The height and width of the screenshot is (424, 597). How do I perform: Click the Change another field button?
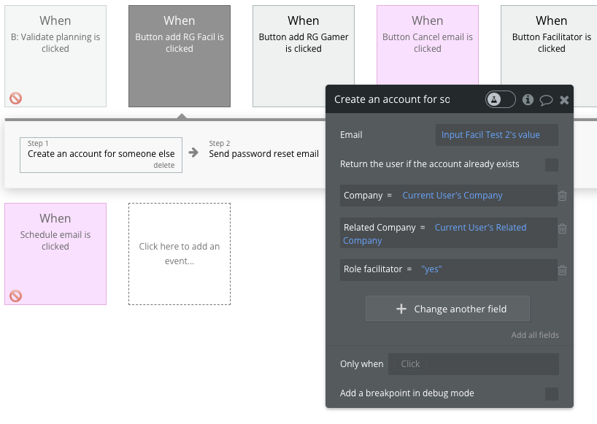tap(447, 309)
